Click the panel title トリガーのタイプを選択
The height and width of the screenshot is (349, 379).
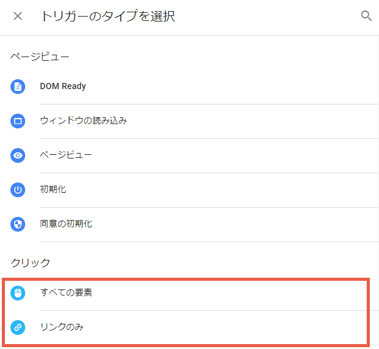(x=108, y=16)
